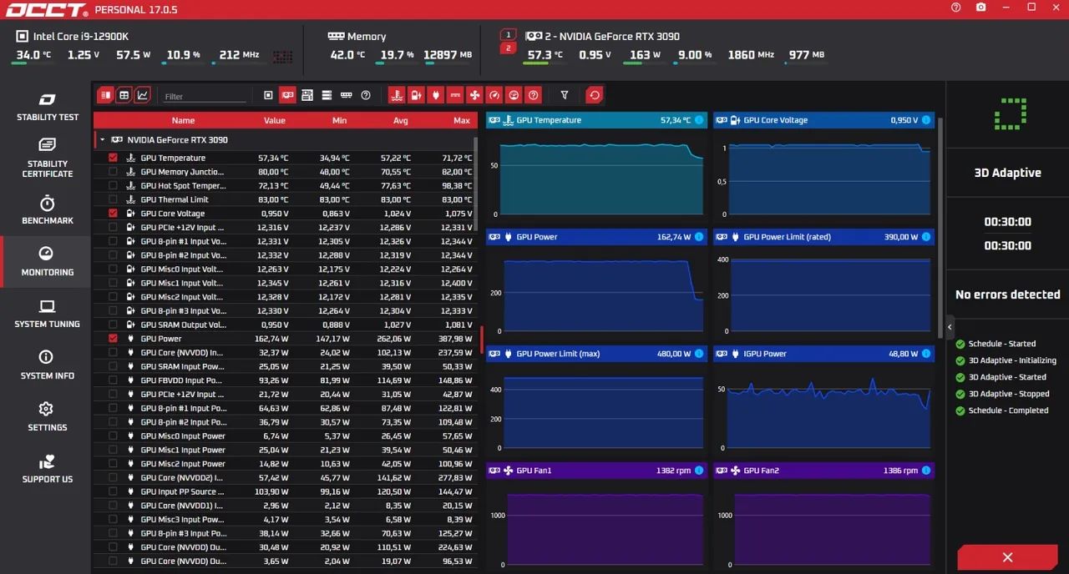
Task: Click the screenshot camera icon in title bar
Action: coord(980,8)
